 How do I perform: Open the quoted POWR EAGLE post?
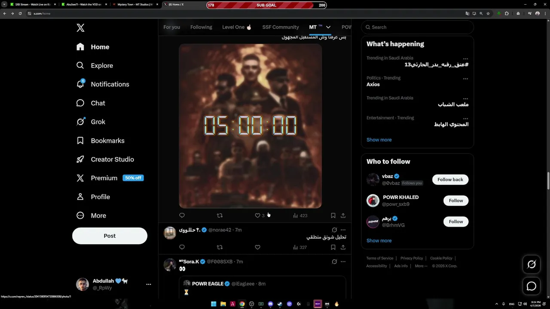(263, 288)
